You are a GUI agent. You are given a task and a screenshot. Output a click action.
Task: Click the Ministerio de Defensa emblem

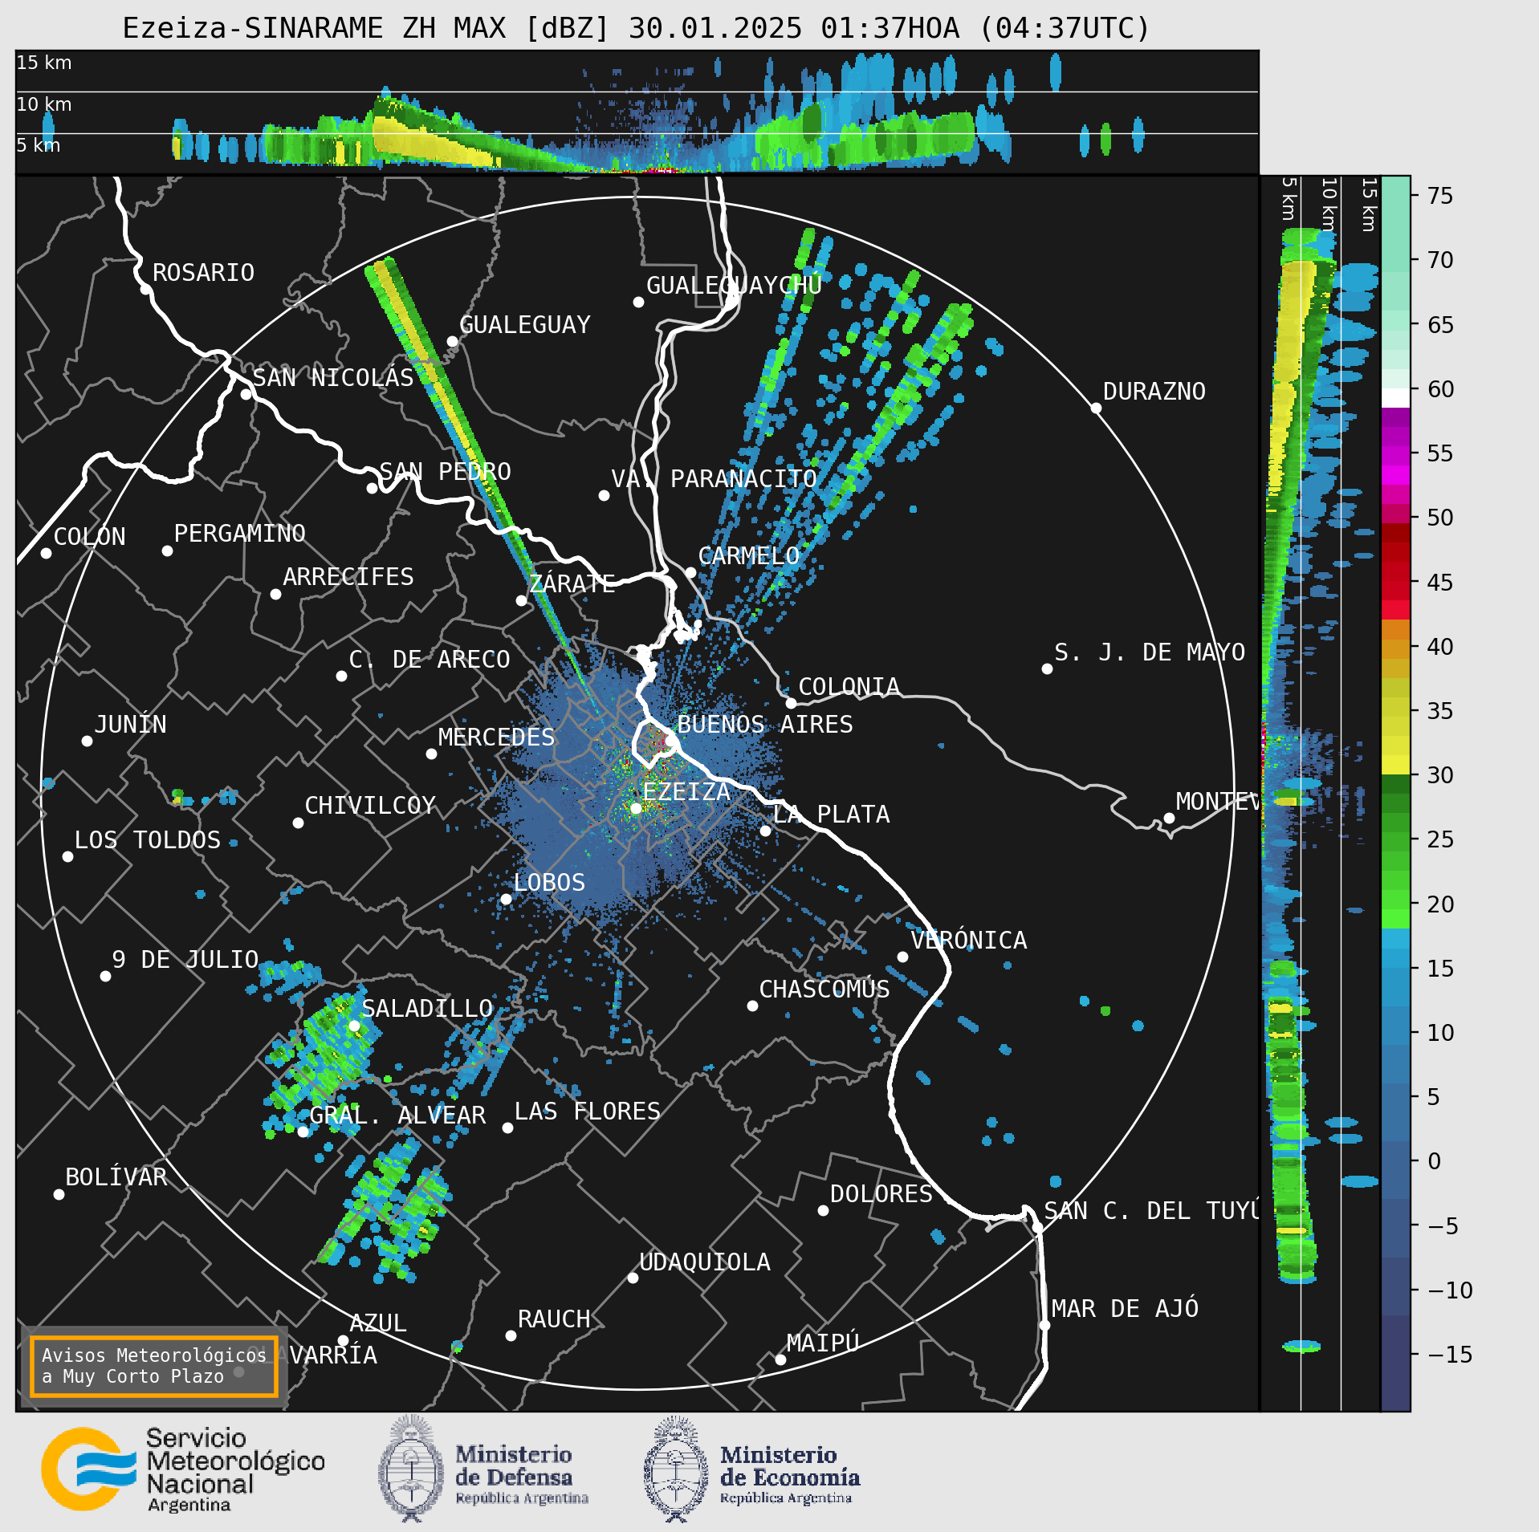tap(411, 1469)
